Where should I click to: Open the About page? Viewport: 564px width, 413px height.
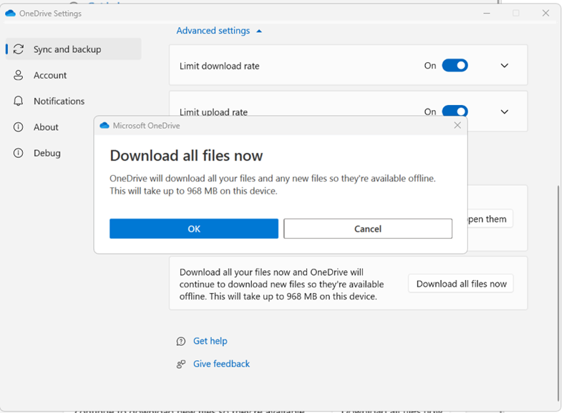[46, 127]
